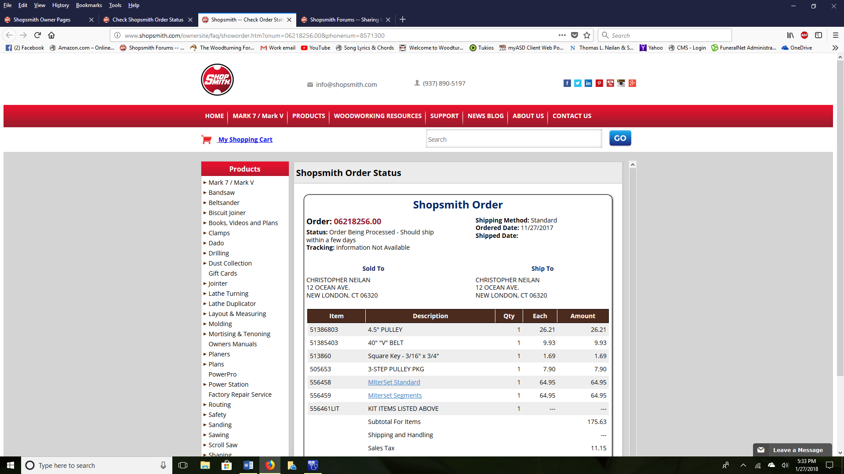The image size is (844, 474).
Task: Click the order frame scroll-up arrow
Action: pyautogui.click(x=633, y=165)
